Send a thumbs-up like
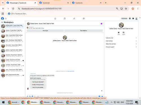This screenshot has height=105, width=141. click(x=102, y=96)
